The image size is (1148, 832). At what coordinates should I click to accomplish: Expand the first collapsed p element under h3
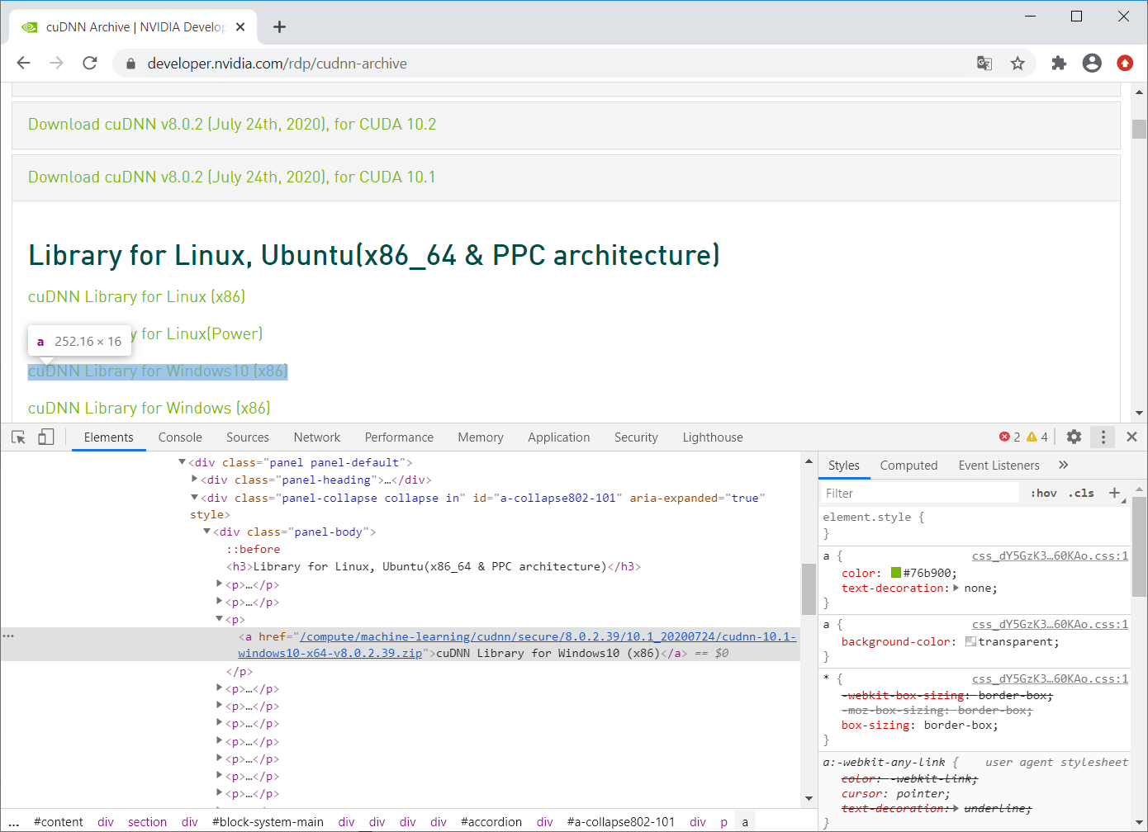click(x=220, y=584)
